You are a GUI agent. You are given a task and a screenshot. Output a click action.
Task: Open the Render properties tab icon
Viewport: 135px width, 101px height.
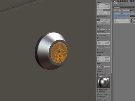[118, 1]
